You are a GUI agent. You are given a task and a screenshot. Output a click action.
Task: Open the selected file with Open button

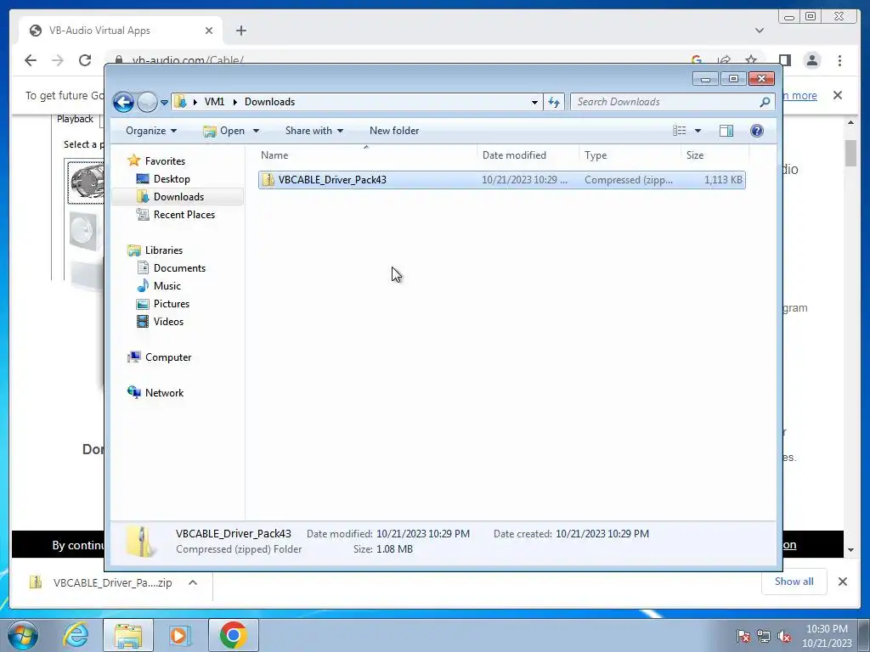(x=224, y=131)
